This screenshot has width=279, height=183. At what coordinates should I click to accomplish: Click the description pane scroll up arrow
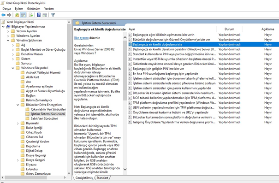(125, 37)
